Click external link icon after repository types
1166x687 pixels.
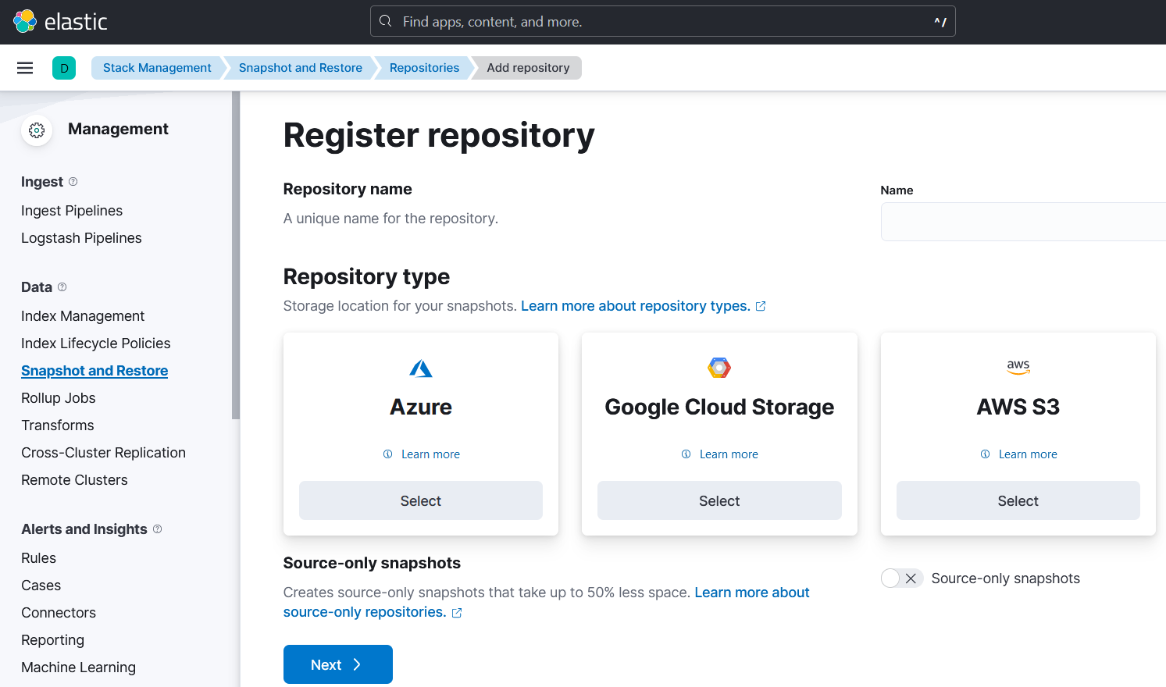tap(761, 306)
